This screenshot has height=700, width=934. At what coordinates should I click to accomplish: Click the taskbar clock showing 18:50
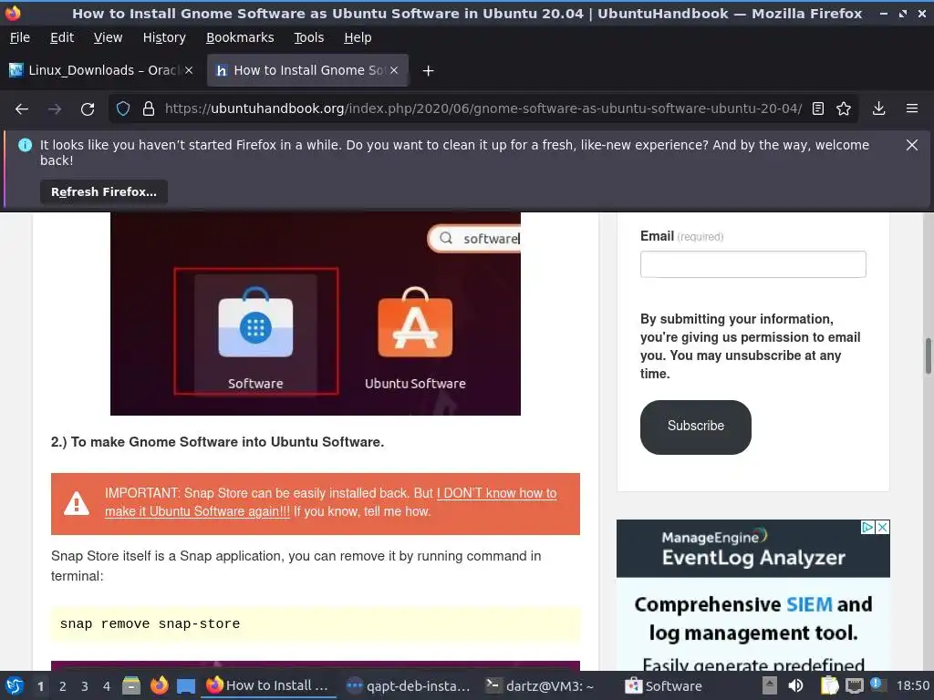pos(913,686)
